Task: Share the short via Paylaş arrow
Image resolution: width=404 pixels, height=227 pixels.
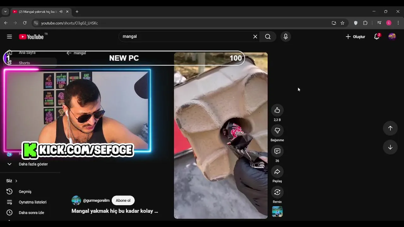Action: (x=277, y=172)
